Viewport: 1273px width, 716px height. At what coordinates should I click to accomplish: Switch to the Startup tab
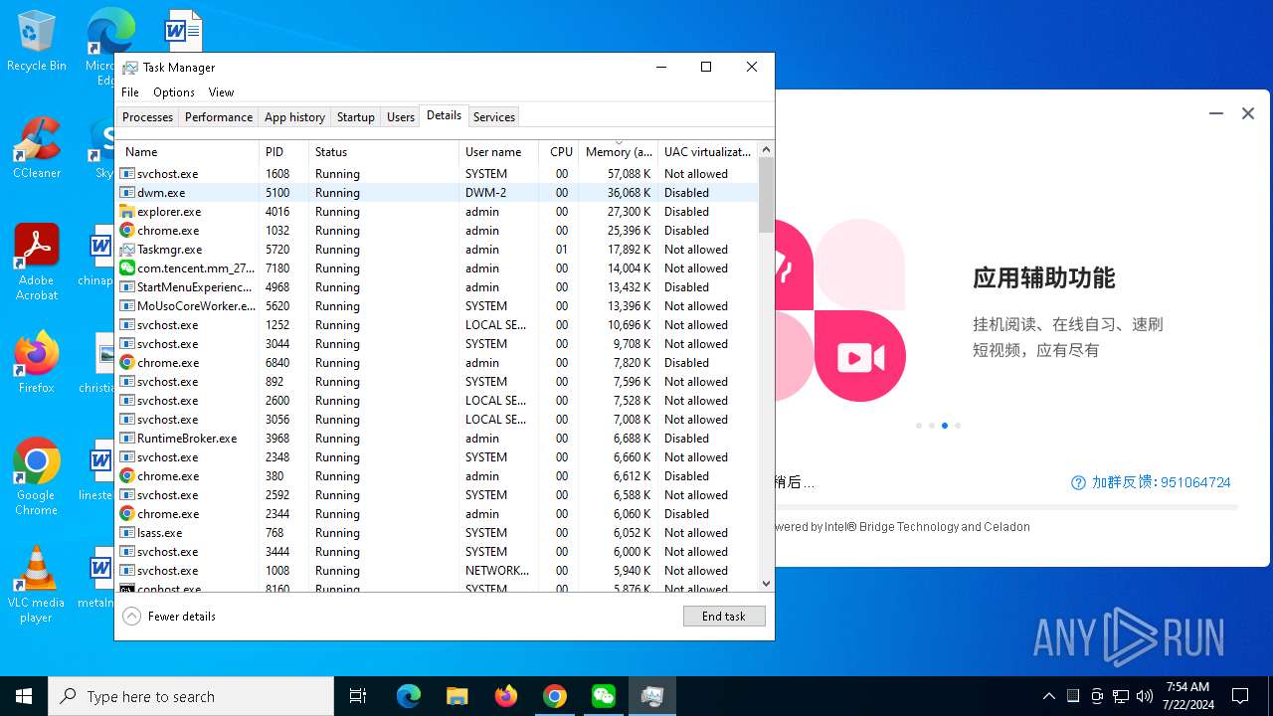click(355, 117)
